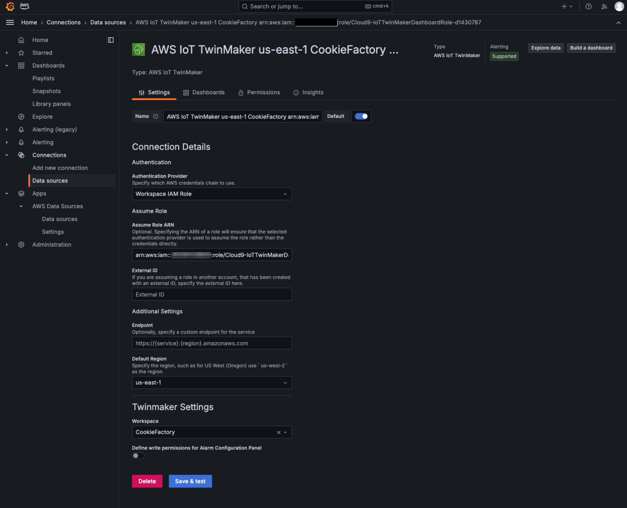Open the Default Region dropdown
The width and height of the screenshot is (627, 508).
(212, 382)
